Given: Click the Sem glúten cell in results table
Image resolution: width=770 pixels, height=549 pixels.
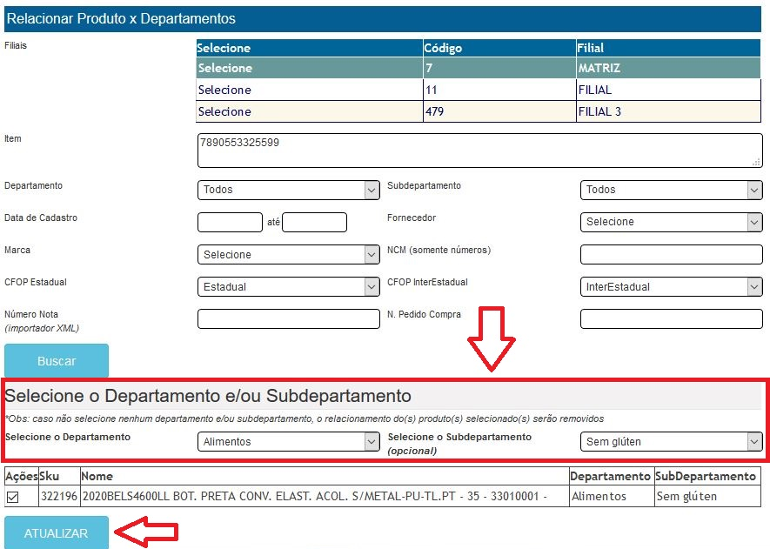Looking at the screenshot, I should [707, 497].
